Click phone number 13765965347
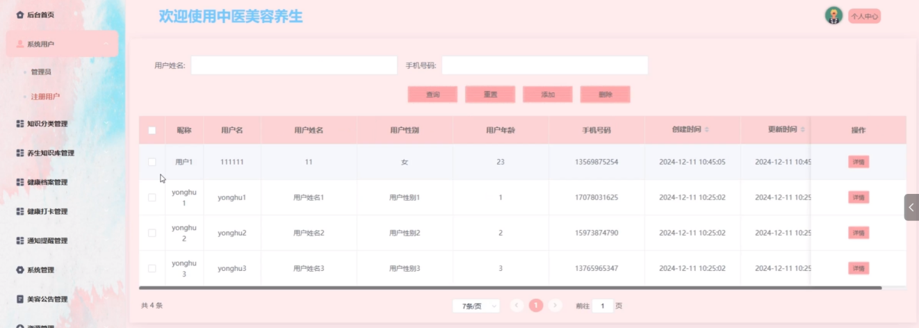Image resolution: width=919 pixels, height=328 pixels. pyautogui.click(x=596, y=268)
